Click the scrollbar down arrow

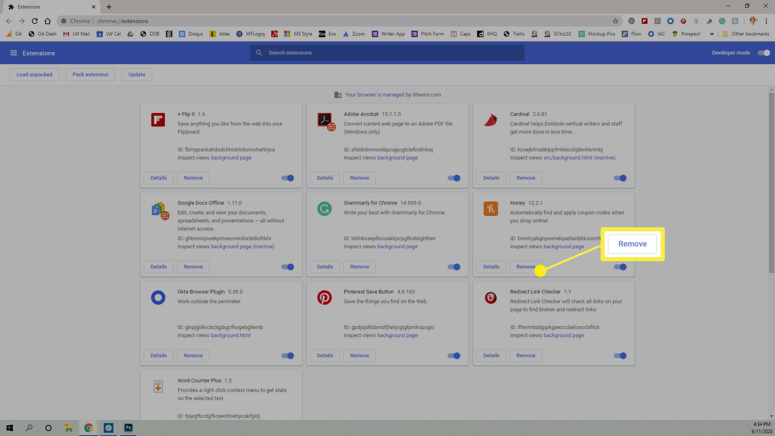[771, 416]
